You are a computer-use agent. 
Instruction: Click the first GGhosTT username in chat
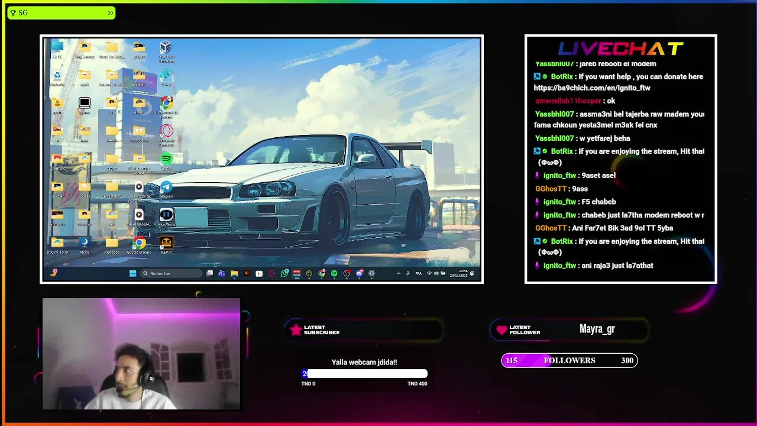[x=551, y=188]
